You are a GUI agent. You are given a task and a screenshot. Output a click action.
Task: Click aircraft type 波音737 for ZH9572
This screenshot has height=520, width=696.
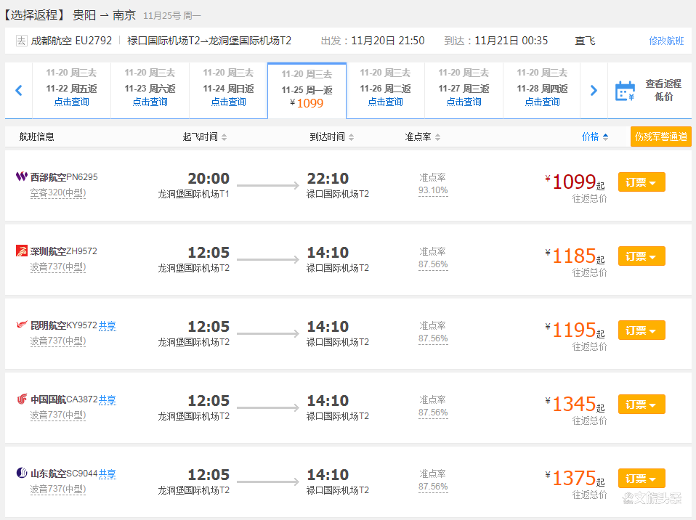coord(57,267)
